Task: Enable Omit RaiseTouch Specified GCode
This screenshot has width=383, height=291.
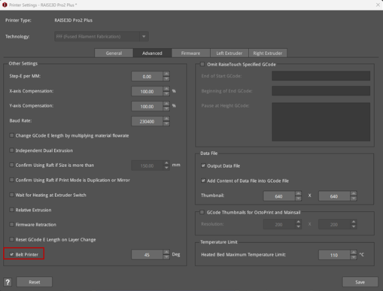Action: [x=202, y=64]
